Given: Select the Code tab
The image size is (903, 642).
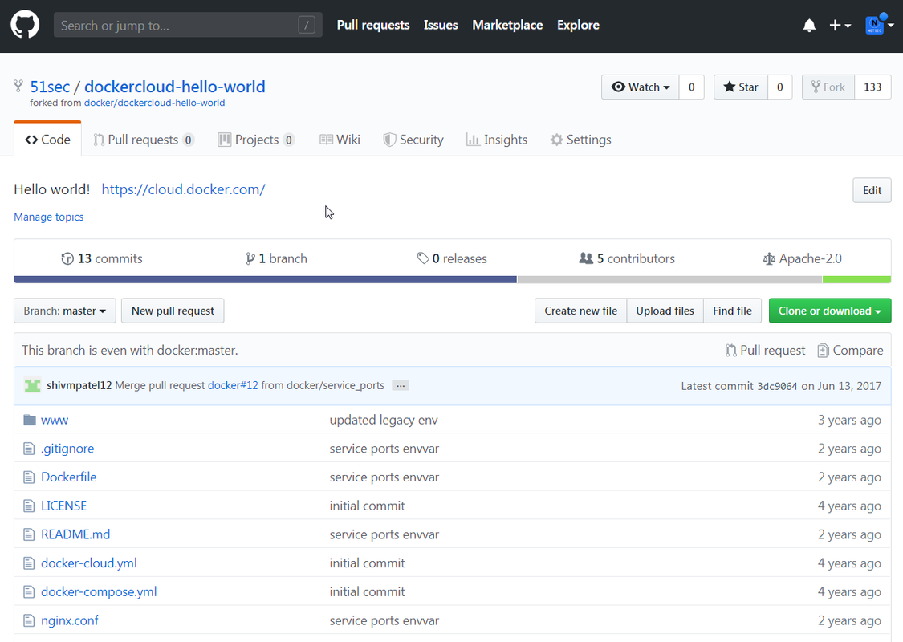Looking at the screenshot, I should tap(48, 140).
